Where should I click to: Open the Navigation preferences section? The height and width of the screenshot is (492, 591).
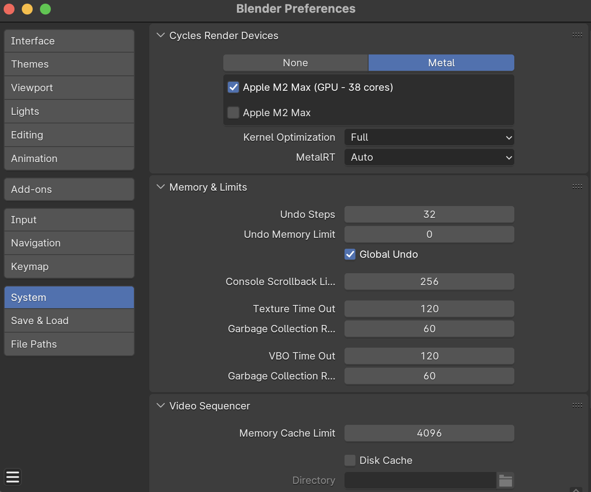pos(69,243)
